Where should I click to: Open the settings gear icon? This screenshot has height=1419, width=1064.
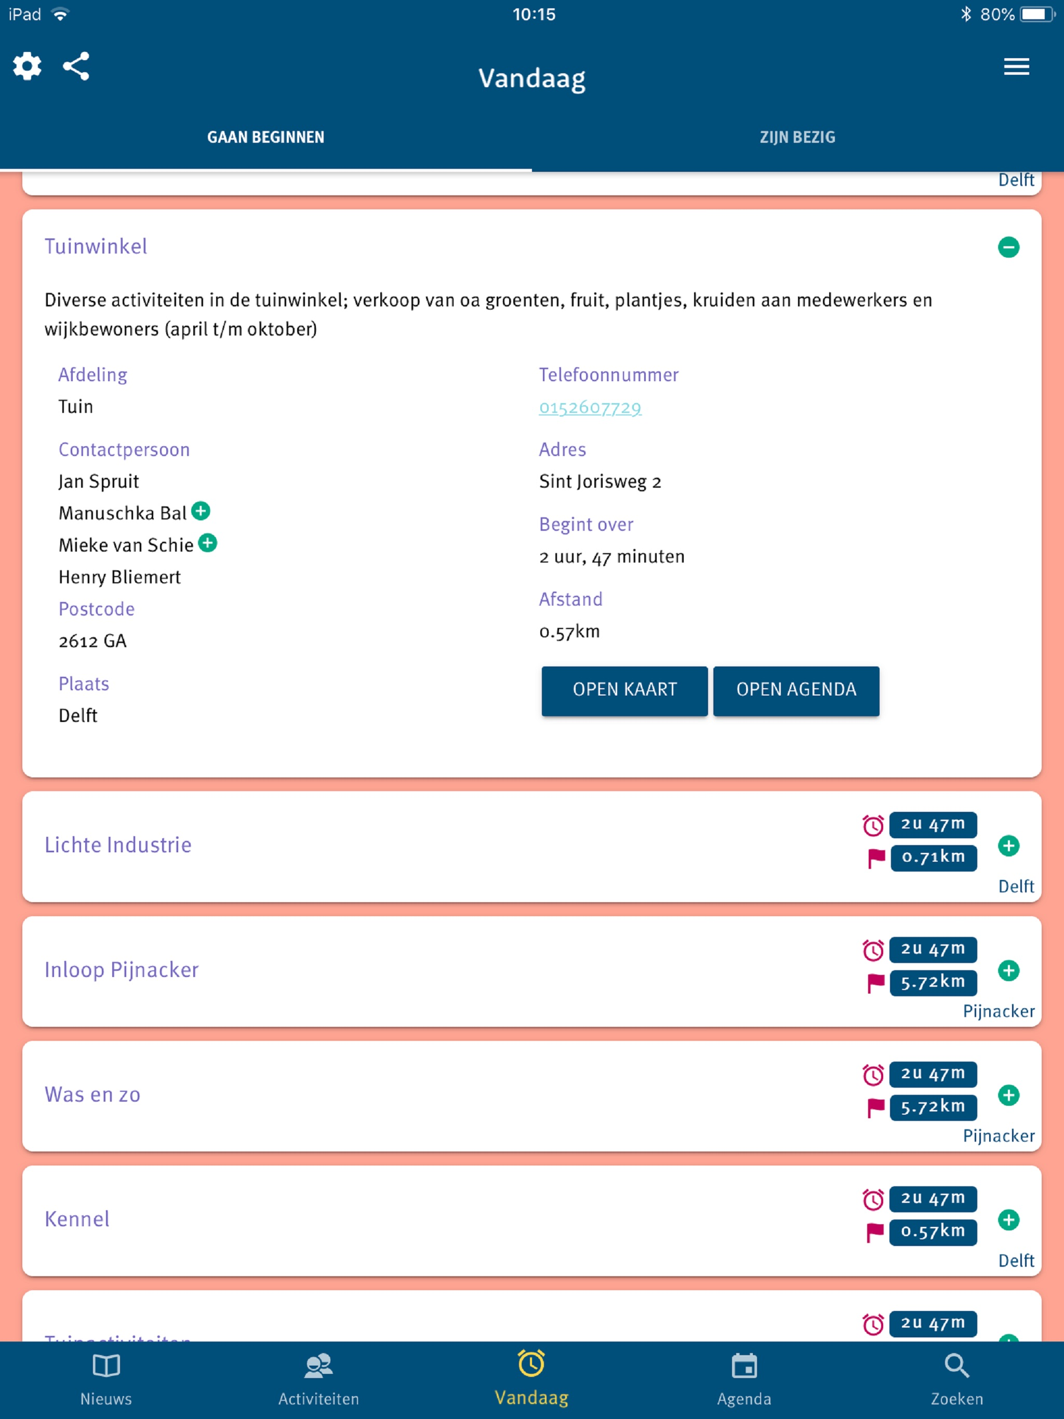[27, 66]
